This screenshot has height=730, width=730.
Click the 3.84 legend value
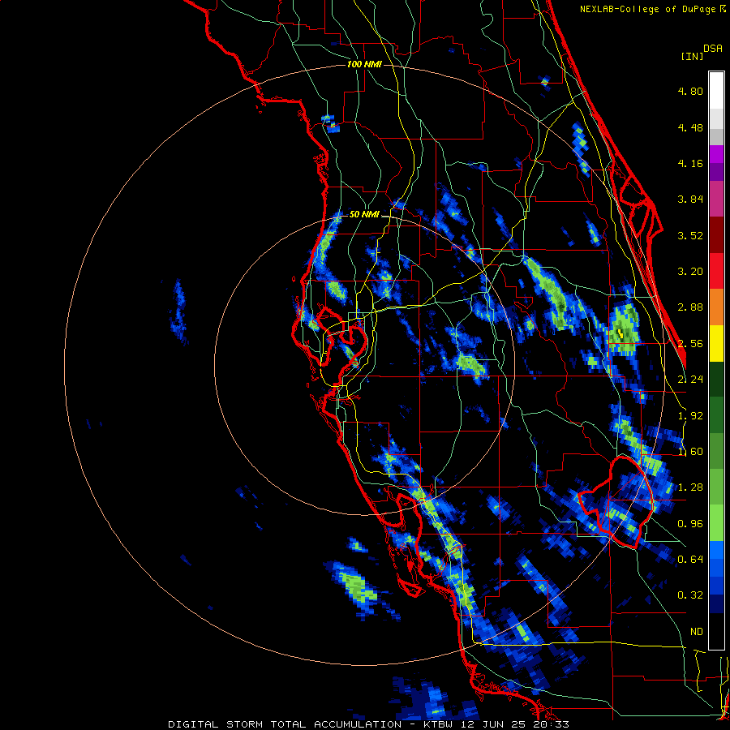[690, 200]
